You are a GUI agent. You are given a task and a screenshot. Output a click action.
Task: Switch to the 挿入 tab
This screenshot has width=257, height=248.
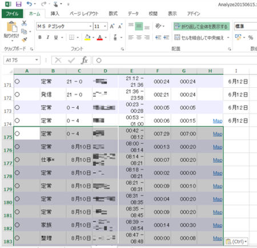tap(55, 14)
